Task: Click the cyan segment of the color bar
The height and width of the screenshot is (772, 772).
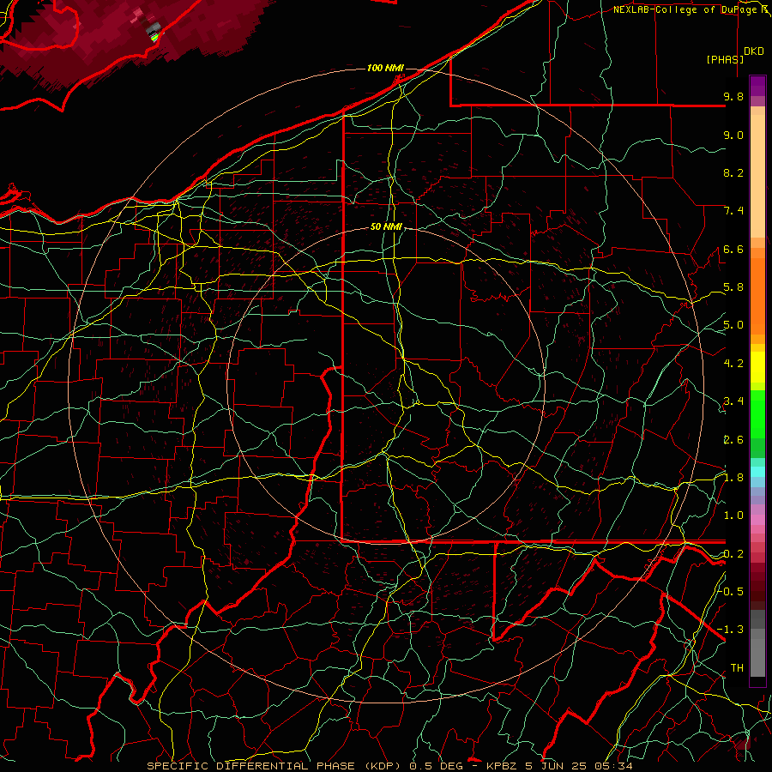Action: tap(757, 472)
